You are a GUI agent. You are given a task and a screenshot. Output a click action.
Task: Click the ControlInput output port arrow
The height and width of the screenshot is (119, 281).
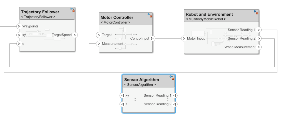[152, 38]
